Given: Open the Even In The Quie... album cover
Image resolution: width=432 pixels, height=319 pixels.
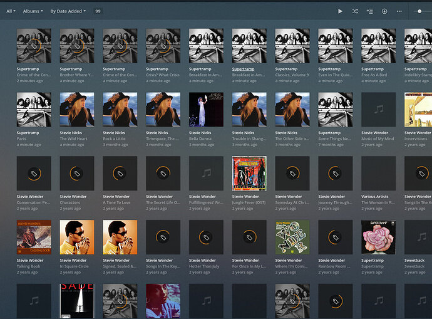Looking at the screenshot, I should click(x=336, y=46).
